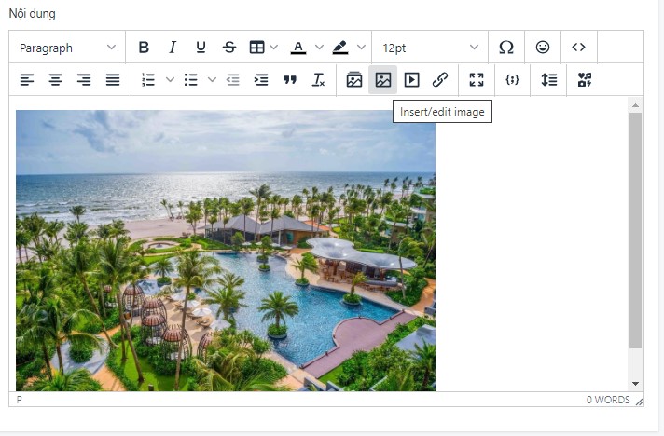Viewport: 664px width, 436px height.
Task: Apply strikethrough to text
Action: (x=229, y=48)
